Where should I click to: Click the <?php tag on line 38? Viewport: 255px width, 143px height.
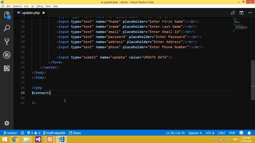pos(37,88)
